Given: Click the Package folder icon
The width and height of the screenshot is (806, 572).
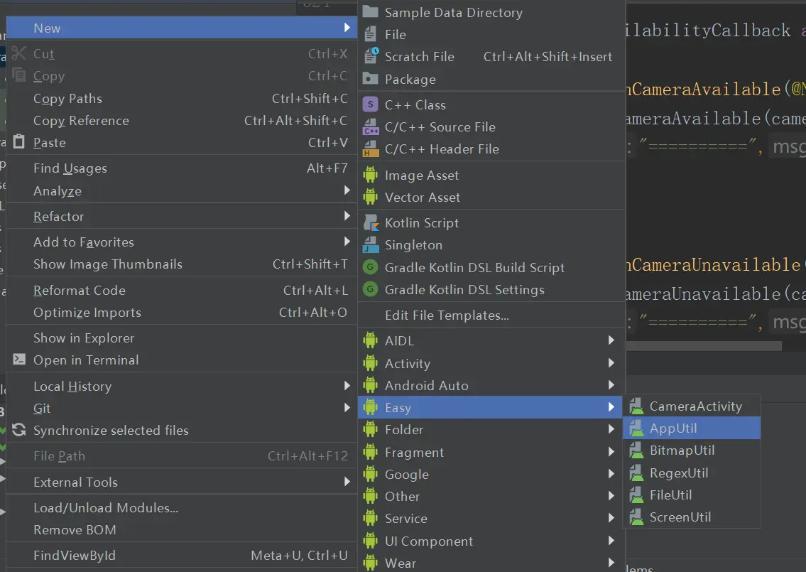Looking at the screenshot, I should tap(371, 79).
